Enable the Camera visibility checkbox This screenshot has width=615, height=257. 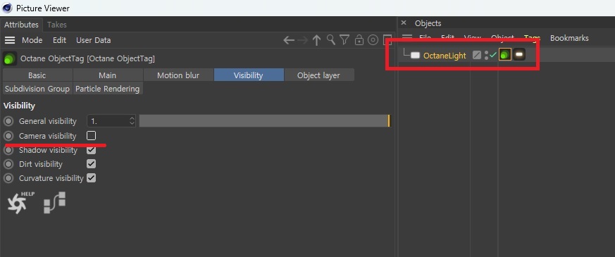coord(91,136)
